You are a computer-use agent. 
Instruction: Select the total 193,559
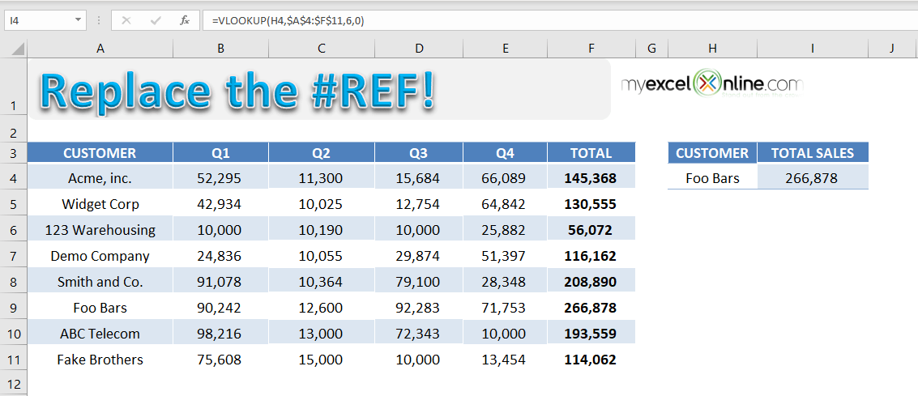(591, 334)
